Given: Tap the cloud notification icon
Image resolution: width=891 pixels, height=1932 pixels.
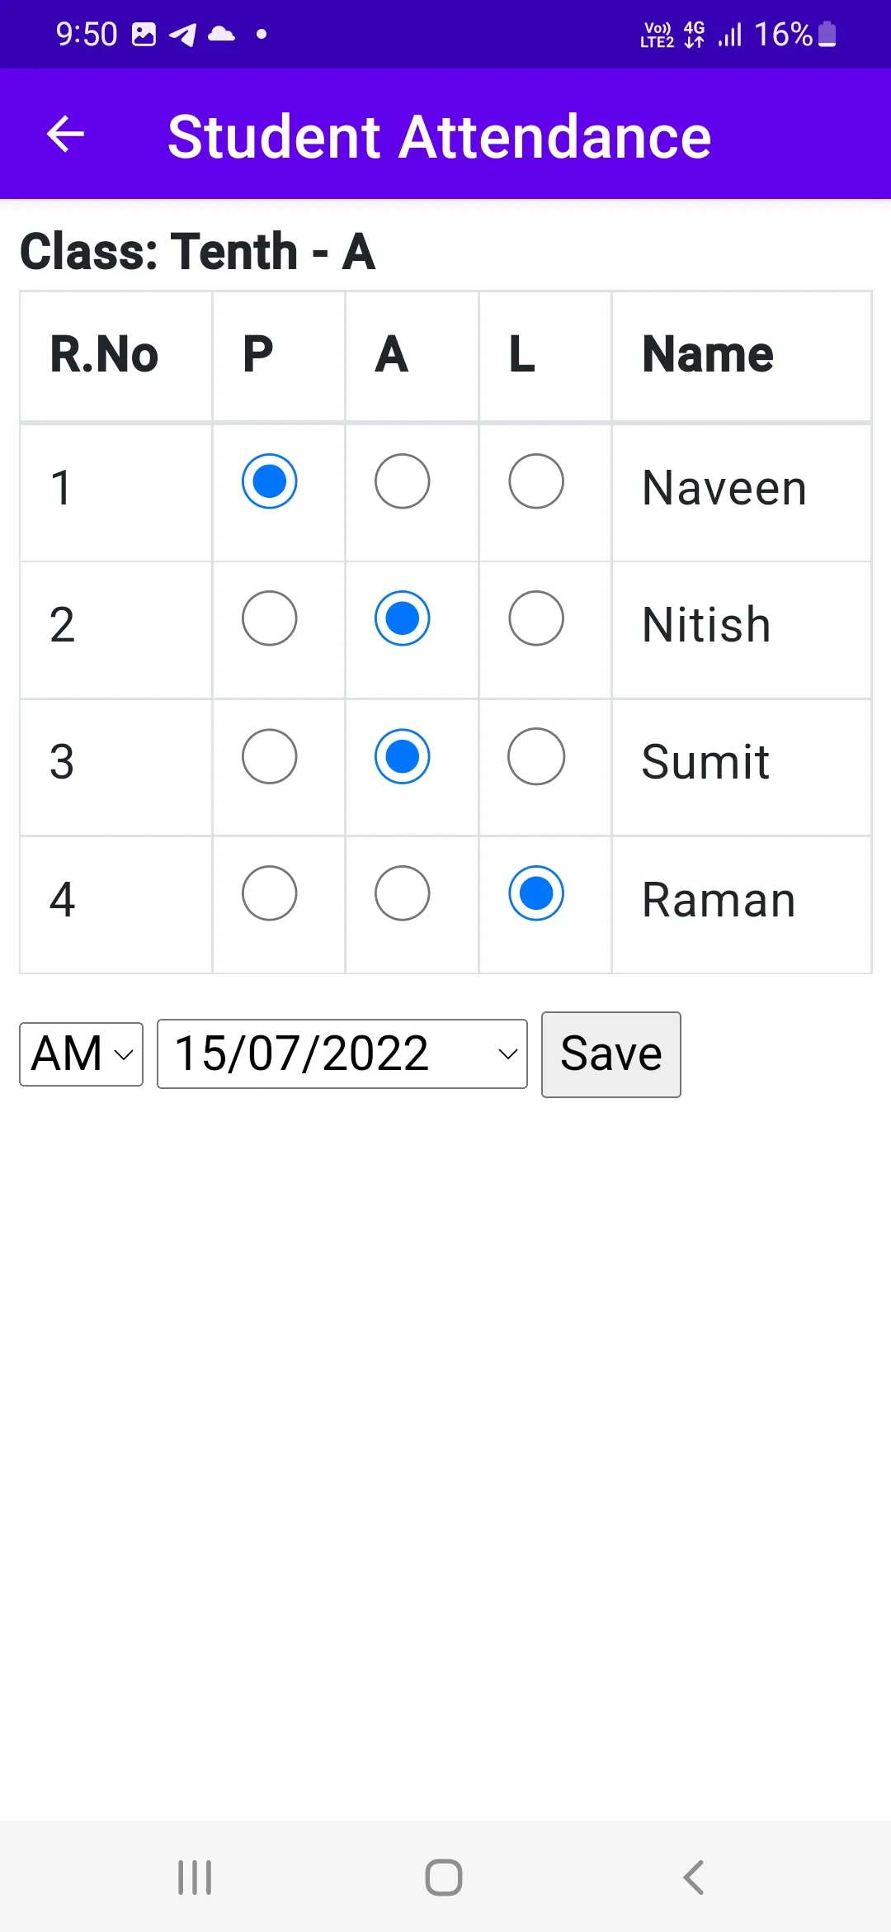Looking at the screenshot, I should (x=221, y=34).
